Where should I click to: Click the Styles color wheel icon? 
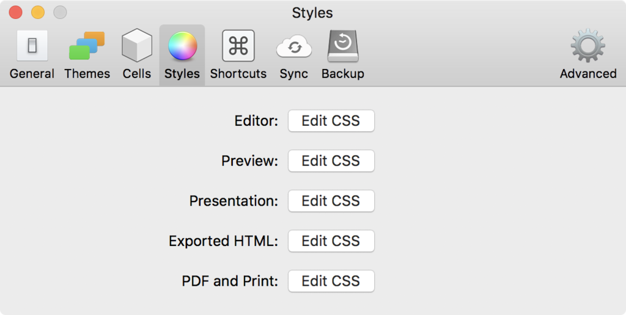182,46
